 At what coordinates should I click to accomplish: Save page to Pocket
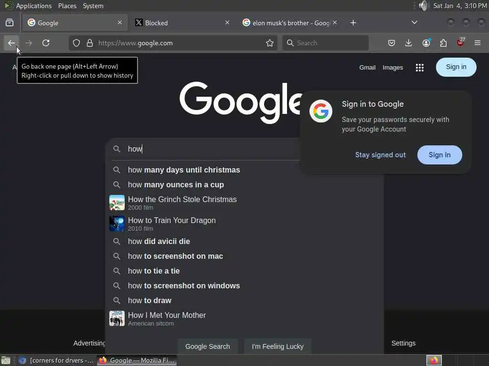click(x=392, y=43)
